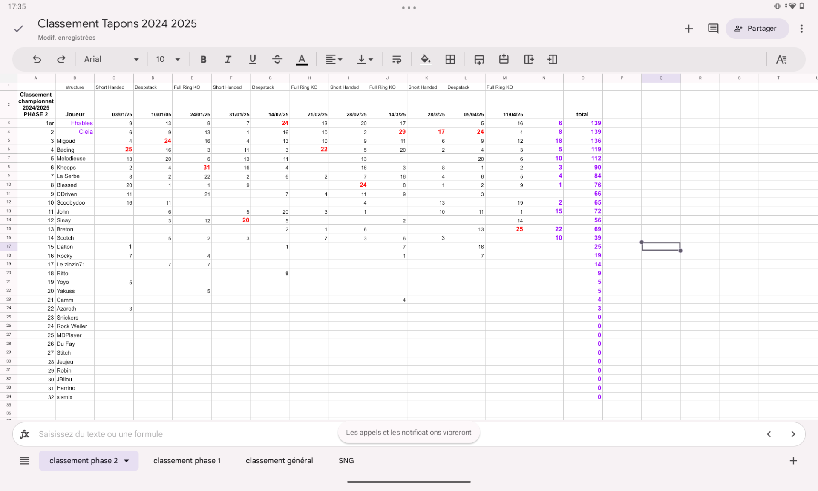Confirm edits with the checkmark button
Viewport: 818px width, 491px height.
coord(18,29)
